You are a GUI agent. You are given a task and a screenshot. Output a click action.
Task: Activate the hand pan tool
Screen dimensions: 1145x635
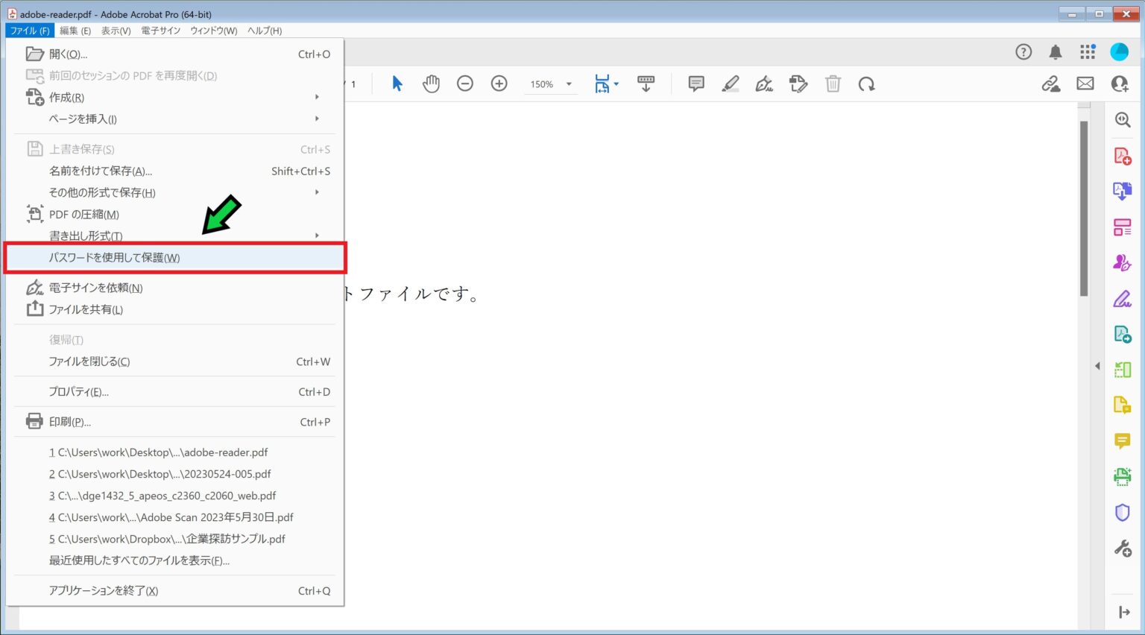coord(431,84)
